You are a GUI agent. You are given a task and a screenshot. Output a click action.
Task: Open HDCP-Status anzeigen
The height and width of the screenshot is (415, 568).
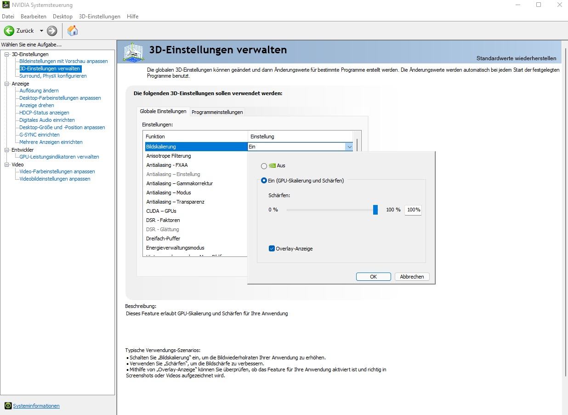tap(44, 113)
